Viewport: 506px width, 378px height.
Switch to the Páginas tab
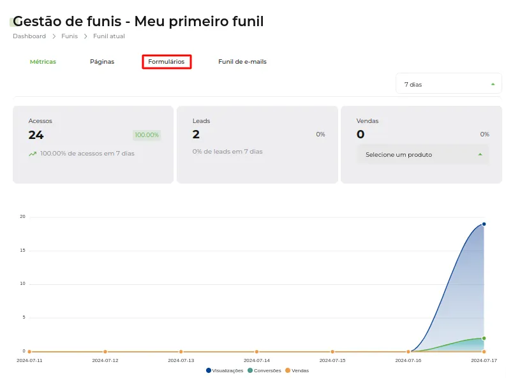coord(102,62)
